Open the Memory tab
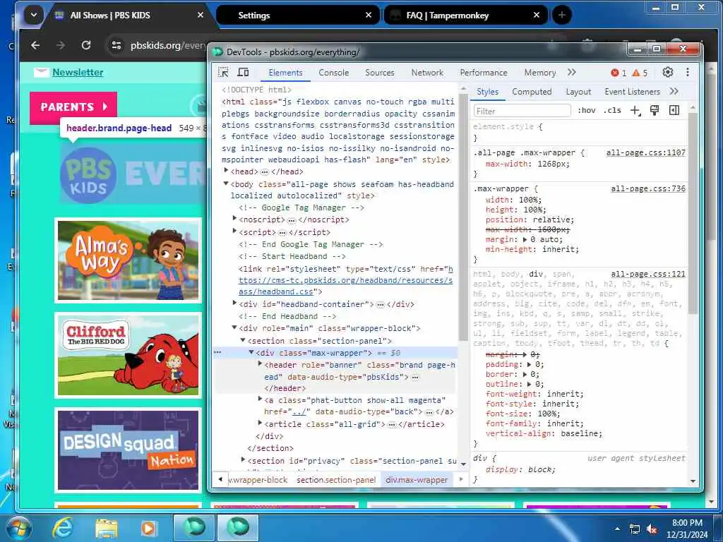This screenshot has height=542, width=723. (540, 73)
